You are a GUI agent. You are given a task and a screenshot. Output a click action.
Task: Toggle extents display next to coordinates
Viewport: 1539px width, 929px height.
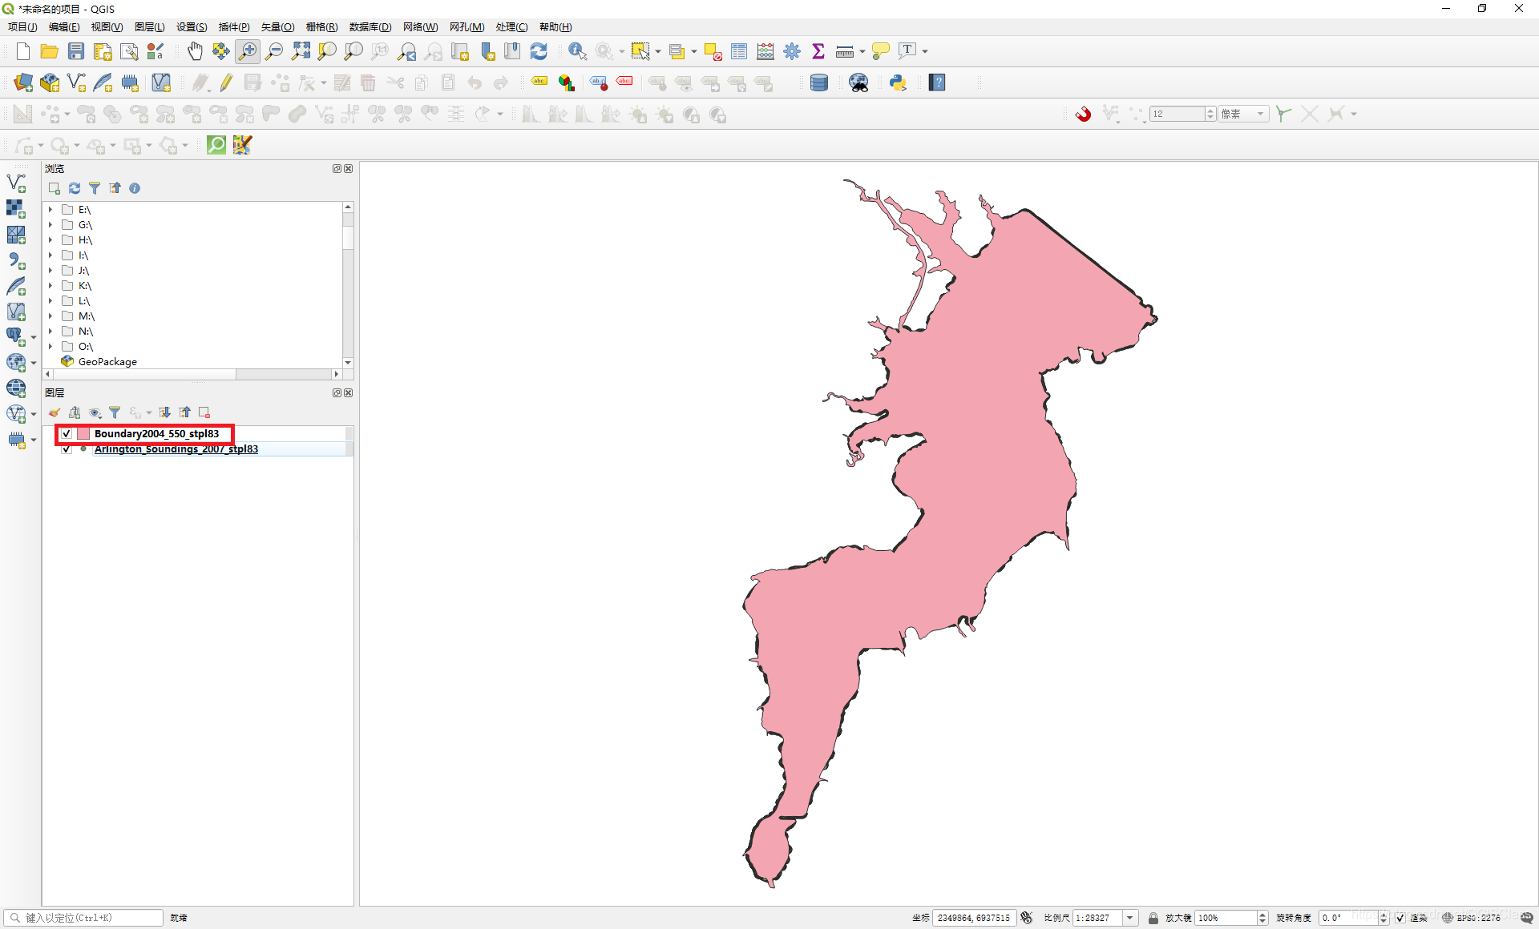coord(1027,918)
